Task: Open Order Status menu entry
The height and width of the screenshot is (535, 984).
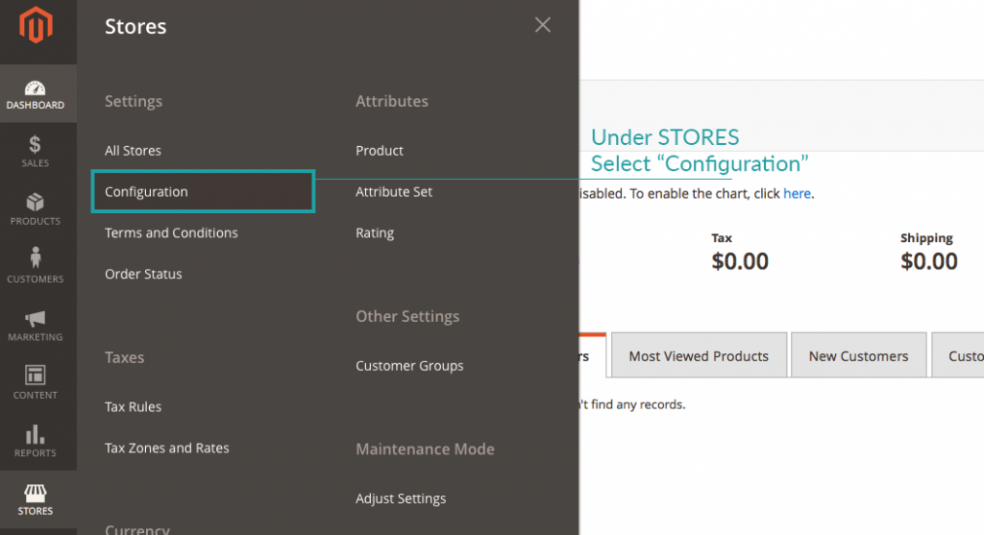Action: (143, 274)
